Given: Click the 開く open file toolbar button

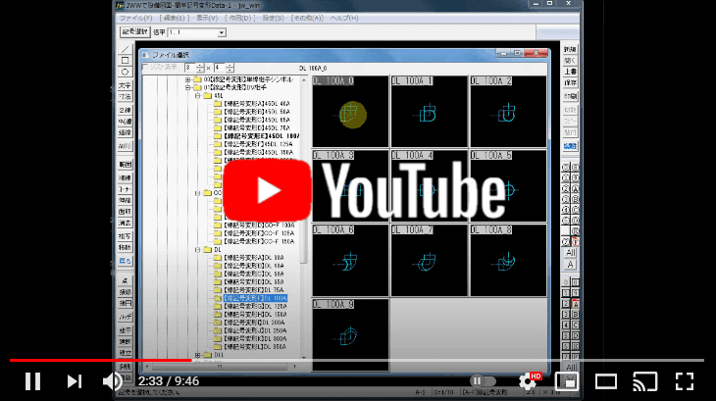Looking at the screenshot, I should [x=570, y=61].
